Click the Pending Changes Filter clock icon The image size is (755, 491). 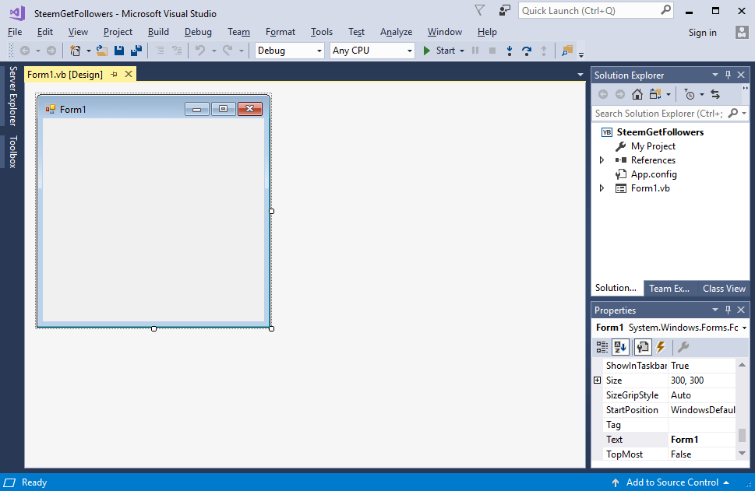tap(690, 94)
